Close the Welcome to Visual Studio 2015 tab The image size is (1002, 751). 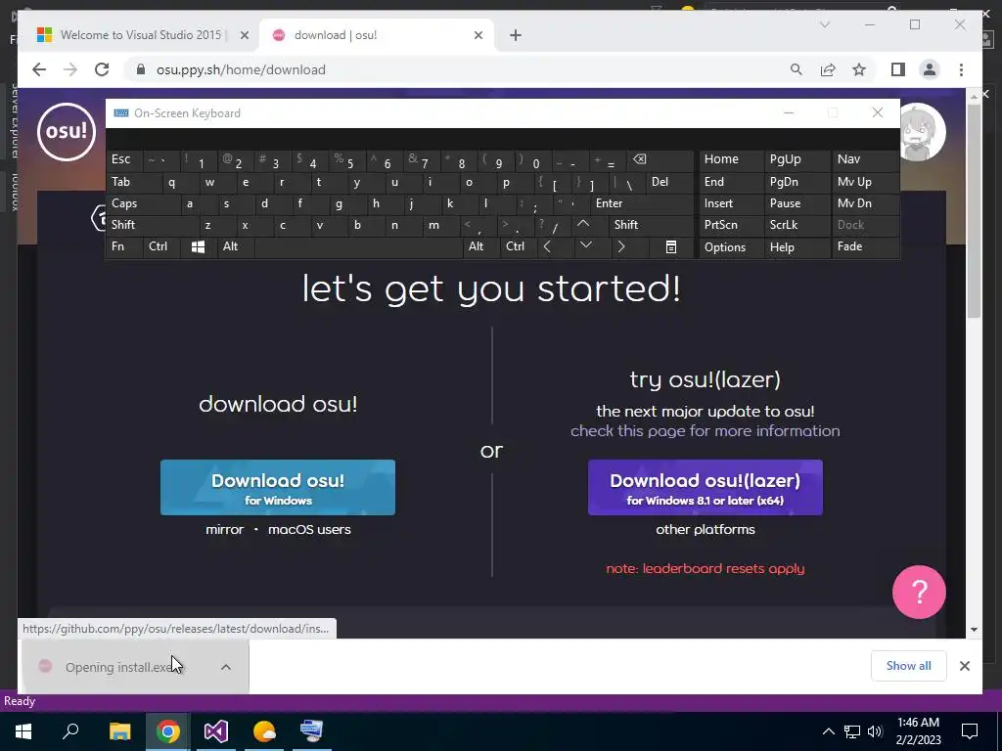click(x=244, y=35)
